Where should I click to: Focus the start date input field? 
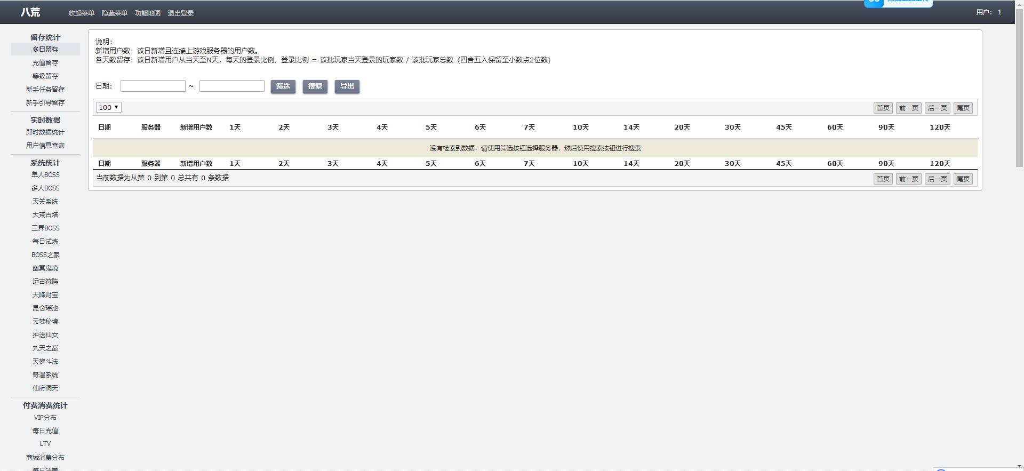[153, 86]
